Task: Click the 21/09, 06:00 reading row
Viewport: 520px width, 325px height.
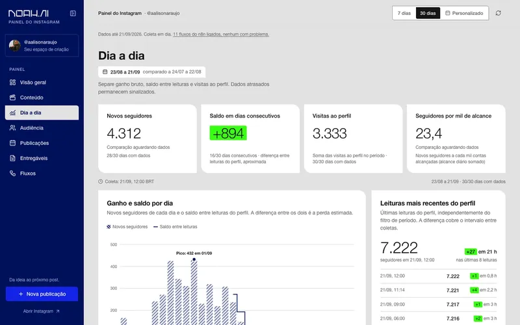Action: click(x=438, y=318)
